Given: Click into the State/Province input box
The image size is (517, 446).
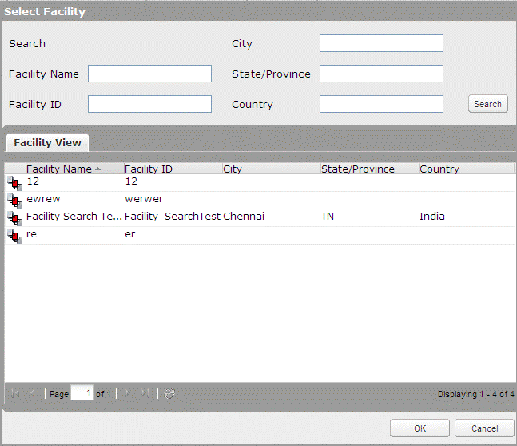Looking at the screenshot, I should (x=381, y=74).
